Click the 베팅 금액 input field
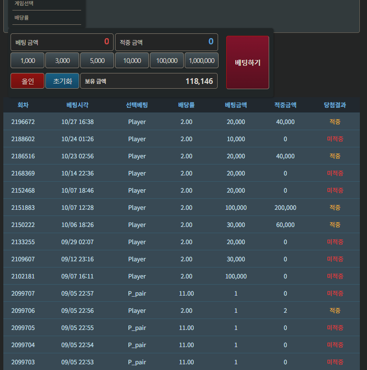The height and width of the screenshot is (370, 367). 62,42
